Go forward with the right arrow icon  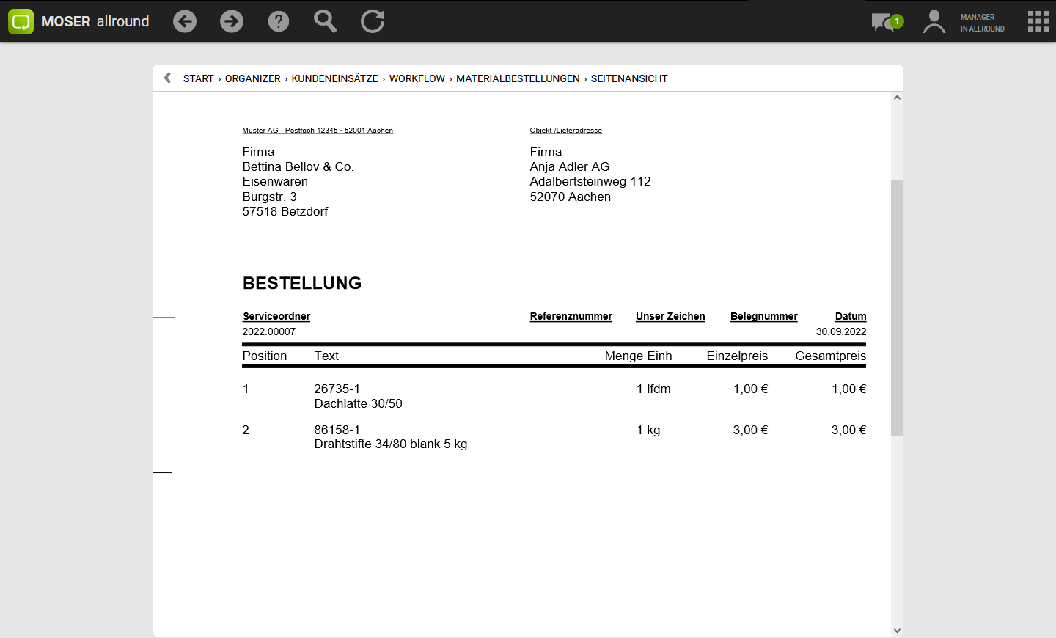pyautogui.click(x=232, y=21)
